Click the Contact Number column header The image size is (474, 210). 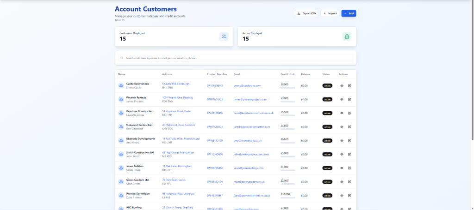pos(217,74)
